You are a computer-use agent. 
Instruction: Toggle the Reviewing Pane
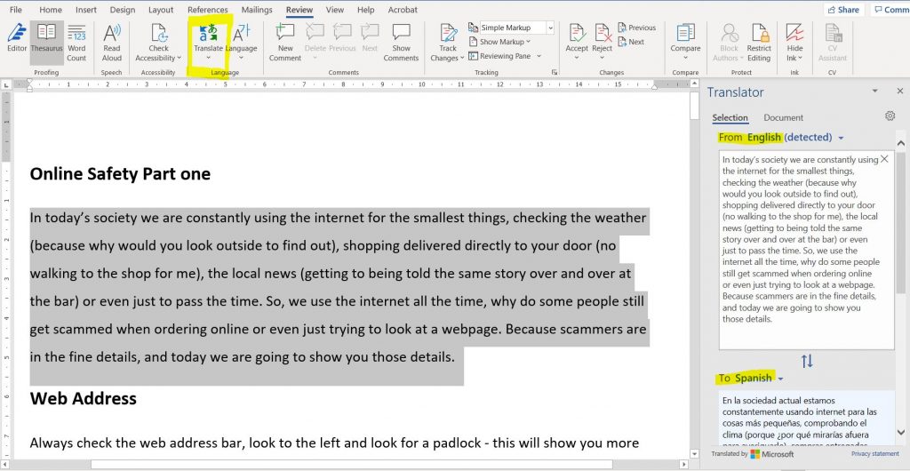click(504, 56)
